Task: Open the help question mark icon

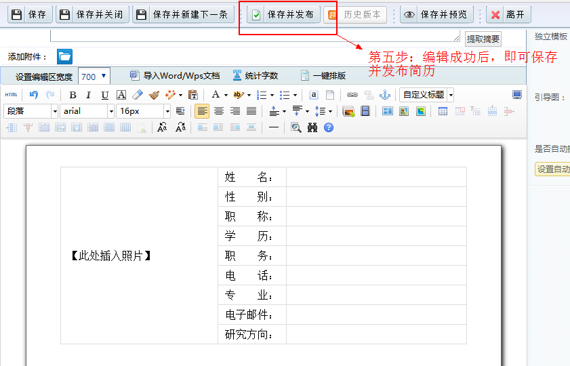Action: [x=329, y=127]
